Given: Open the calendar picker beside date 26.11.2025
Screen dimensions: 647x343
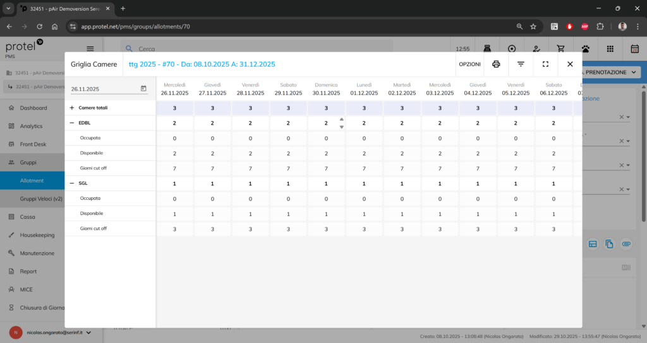Looking at the screenshot, I should (x=143, y=89).
